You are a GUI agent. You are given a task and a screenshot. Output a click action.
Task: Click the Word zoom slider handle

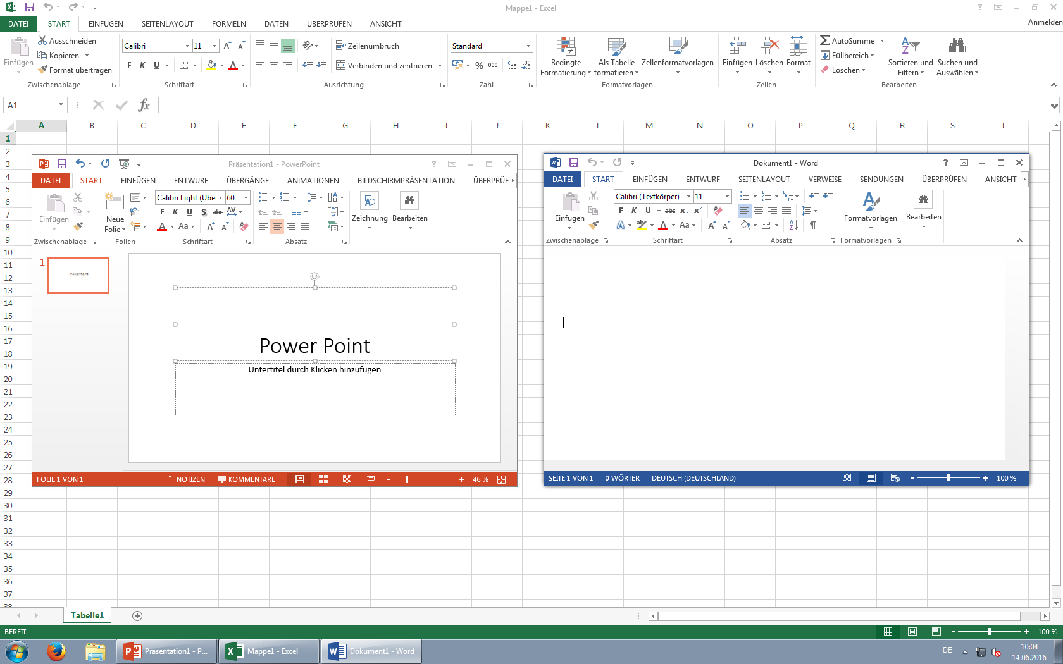click(x=948, y=478)
